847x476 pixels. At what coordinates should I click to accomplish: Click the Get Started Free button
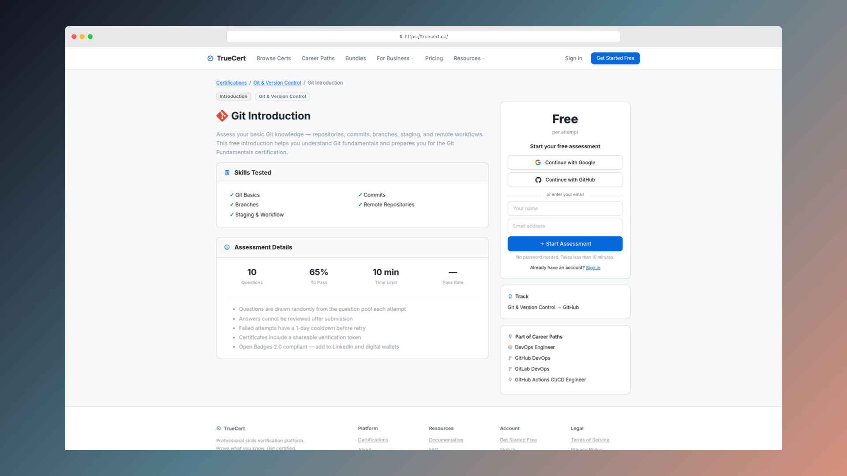(615, 58)
